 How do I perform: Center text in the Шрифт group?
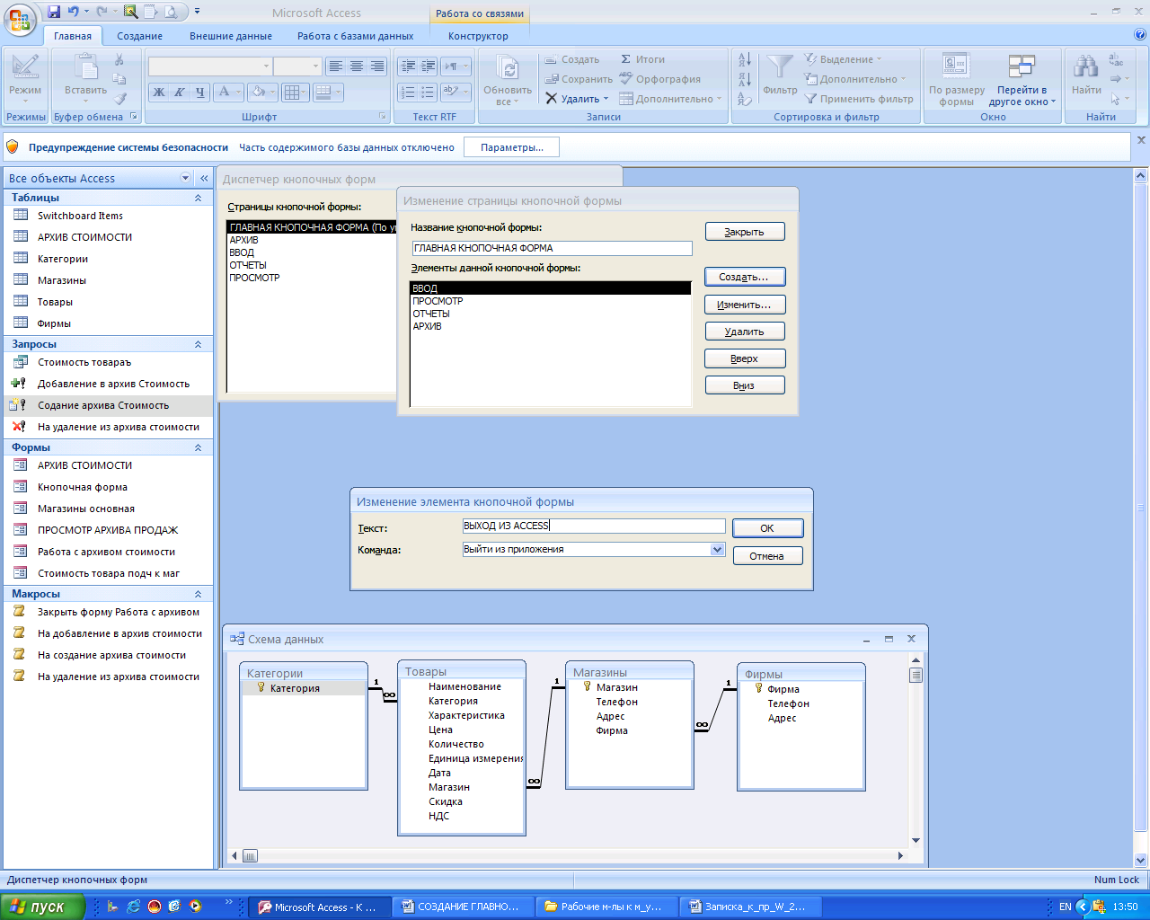pos(357,66)
